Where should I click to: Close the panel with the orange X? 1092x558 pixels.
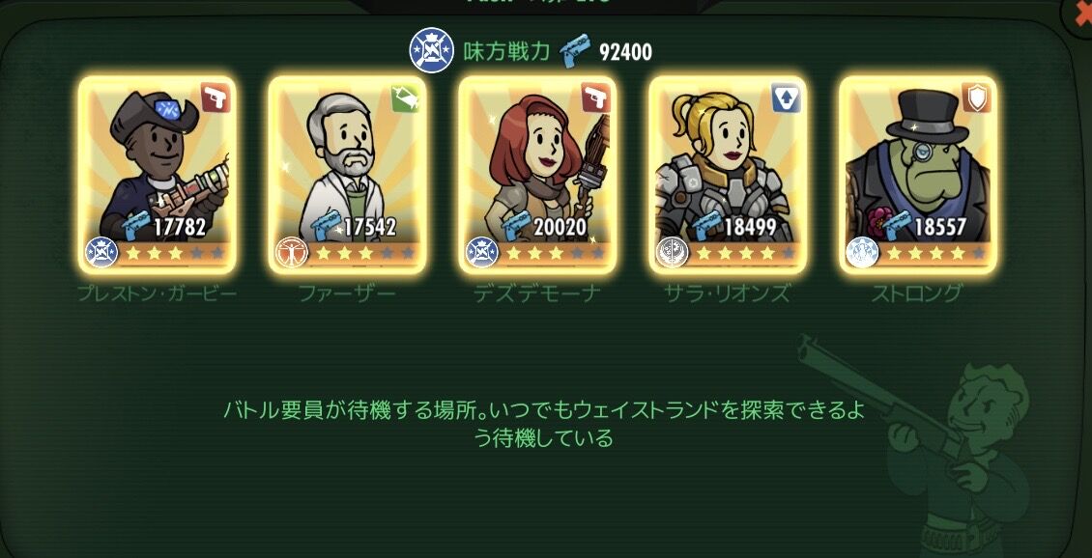click(x=1080, y=14)
